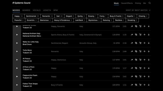
Task: Share the Tutto Bene track
Action: (x=132, y=51)
